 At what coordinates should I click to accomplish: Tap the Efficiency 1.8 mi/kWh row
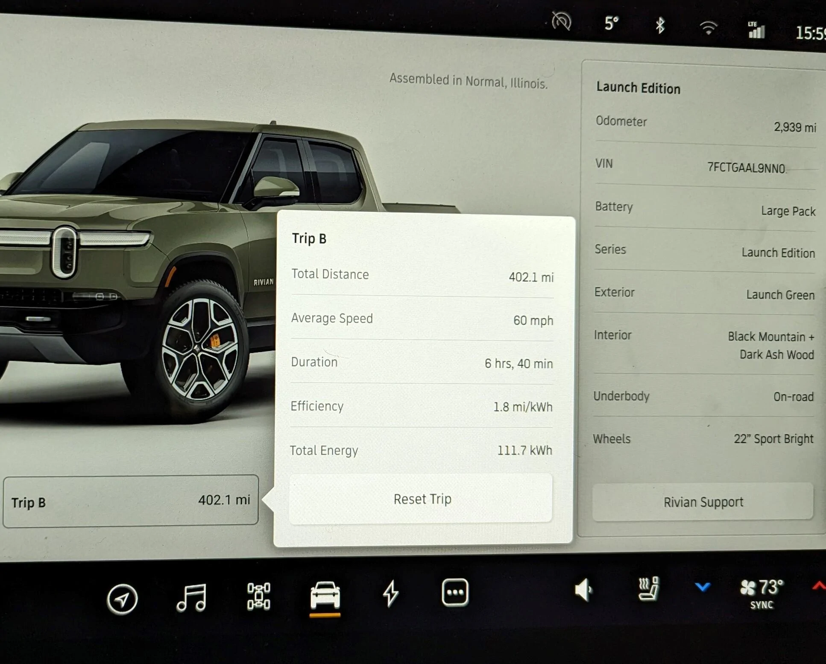[421, 406]
